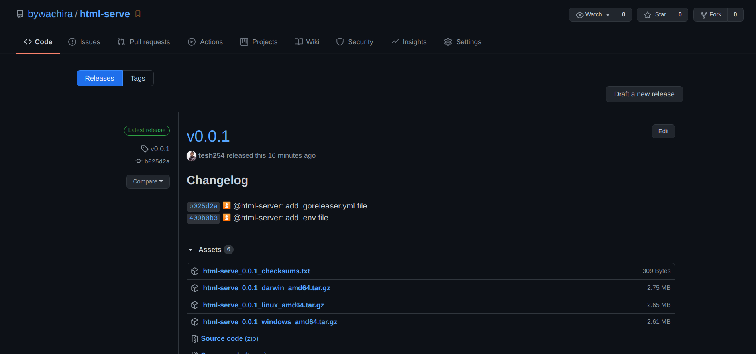View the Insights tab
The width and height of the screenshot is (756, 354).
pos(408,42)
